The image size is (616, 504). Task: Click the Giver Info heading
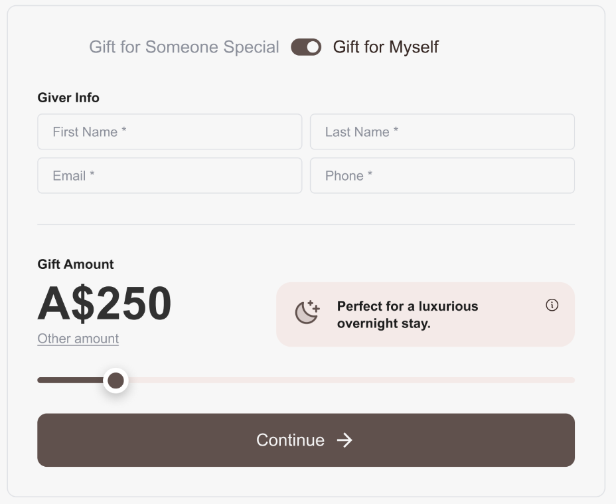click(x=68, y=98)
